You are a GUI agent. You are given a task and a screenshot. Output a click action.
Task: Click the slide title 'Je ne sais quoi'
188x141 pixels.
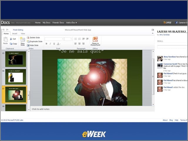[81, 52]
